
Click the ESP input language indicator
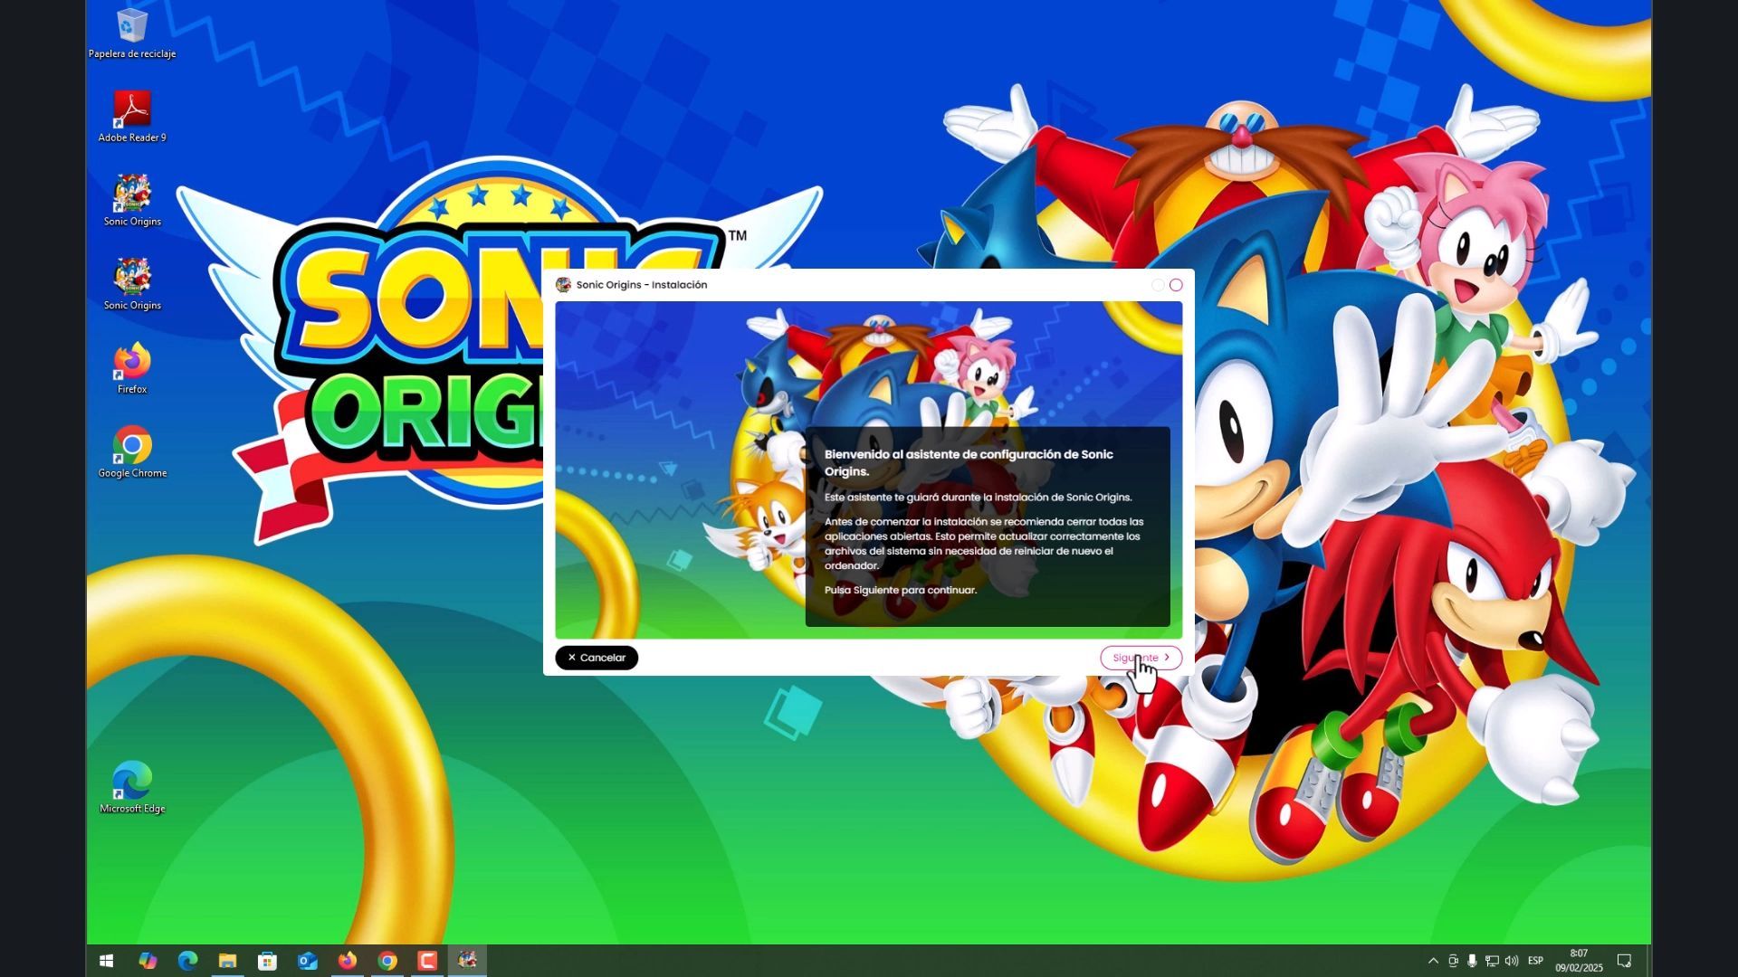click(1535, 961)
